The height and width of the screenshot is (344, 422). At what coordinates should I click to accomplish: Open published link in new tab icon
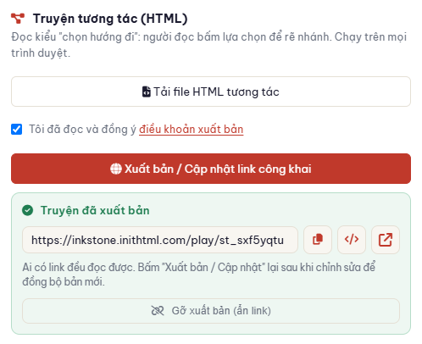pyautogui.click(x=386, y=240)
